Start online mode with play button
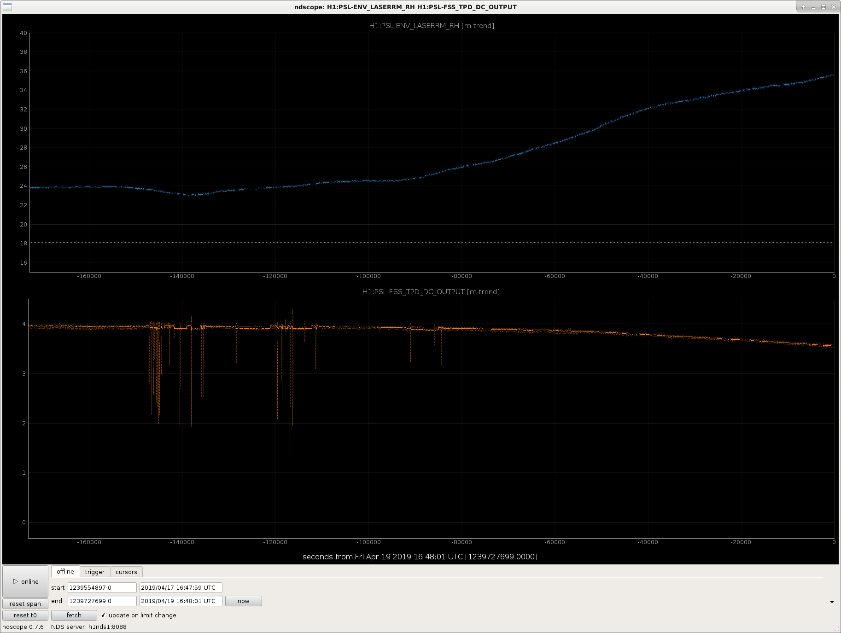The height and width of the screenshot is (633, 841). (x=25, y=581)
